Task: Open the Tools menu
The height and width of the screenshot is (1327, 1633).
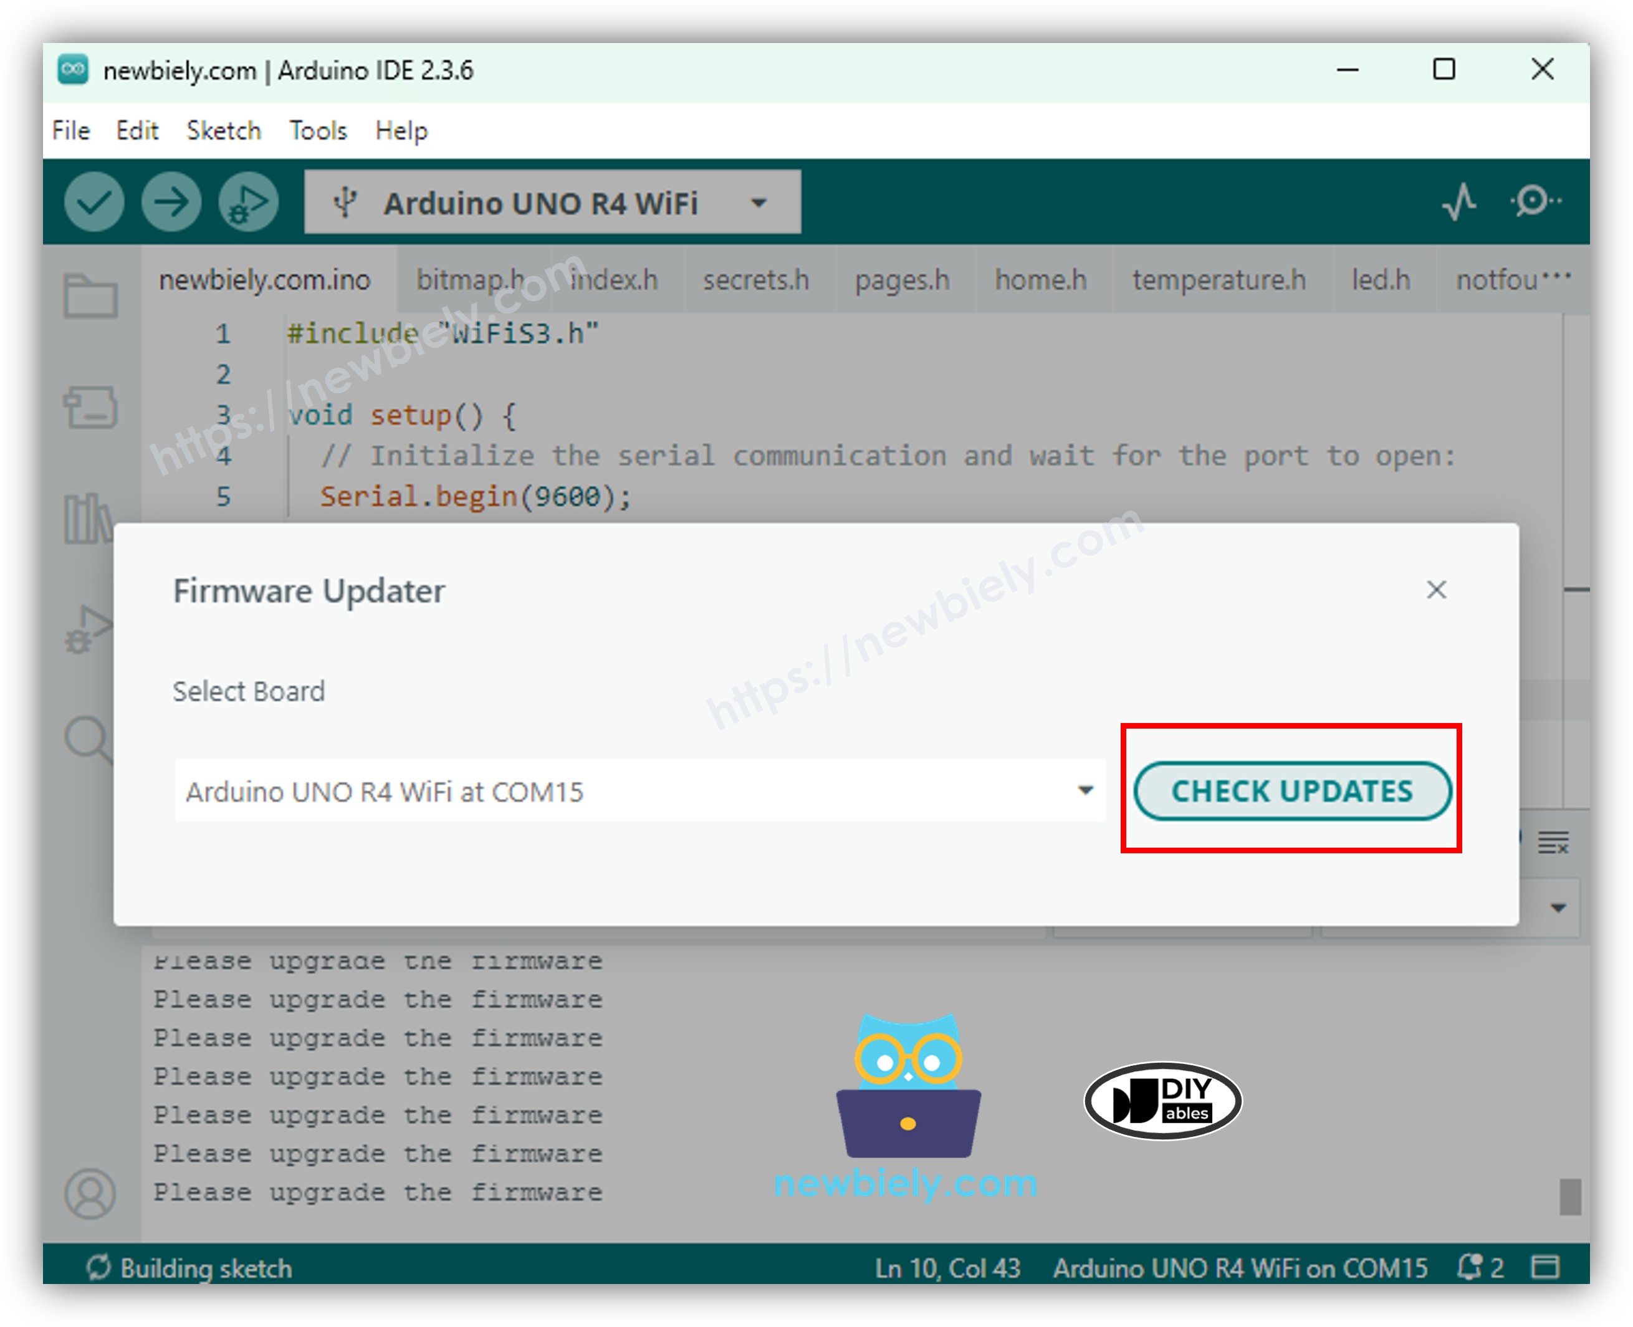Action: click(x=317, y=130)
